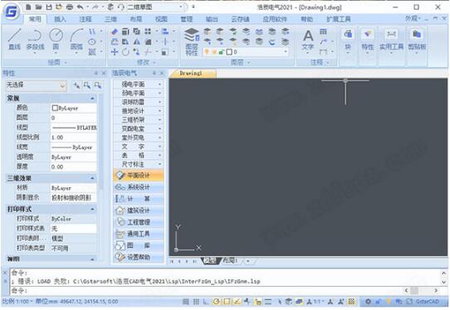450x310 pixels.
Task: Select the 多段线 (Polyline) tool
Action: tap(35, 40)
